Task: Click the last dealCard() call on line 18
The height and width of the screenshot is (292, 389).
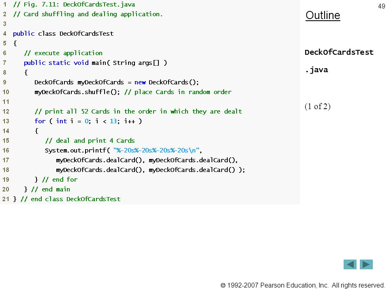Action: coord(192,170)
